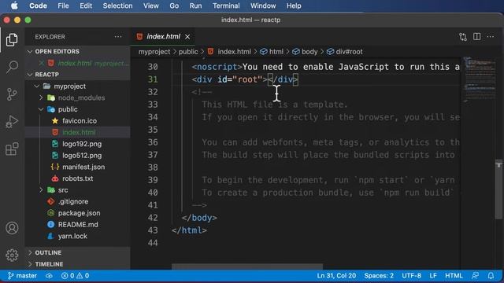Click the editor vertical scrollbar thumb

[498, 189]
